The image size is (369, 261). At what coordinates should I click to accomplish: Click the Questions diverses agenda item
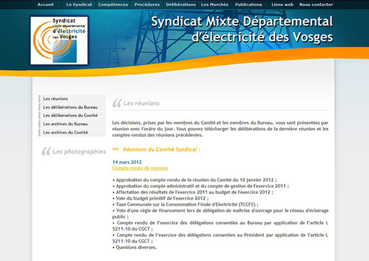[135, 247]
